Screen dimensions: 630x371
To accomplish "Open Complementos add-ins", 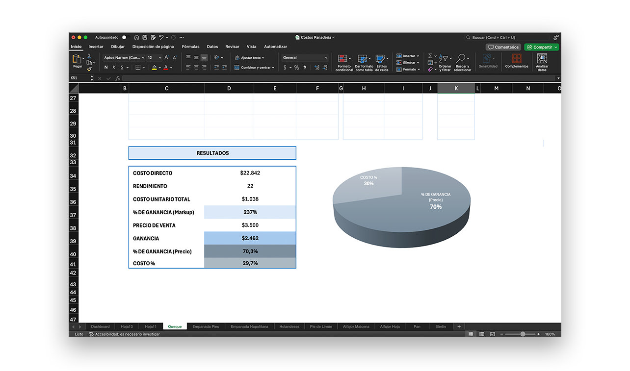I will (517, 61).
